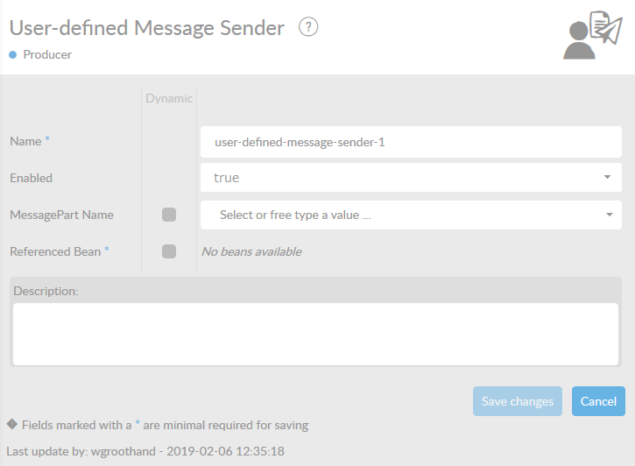Open the MessagePart Name dropdown arrow

pyautogui.click(x=609, y=215)
